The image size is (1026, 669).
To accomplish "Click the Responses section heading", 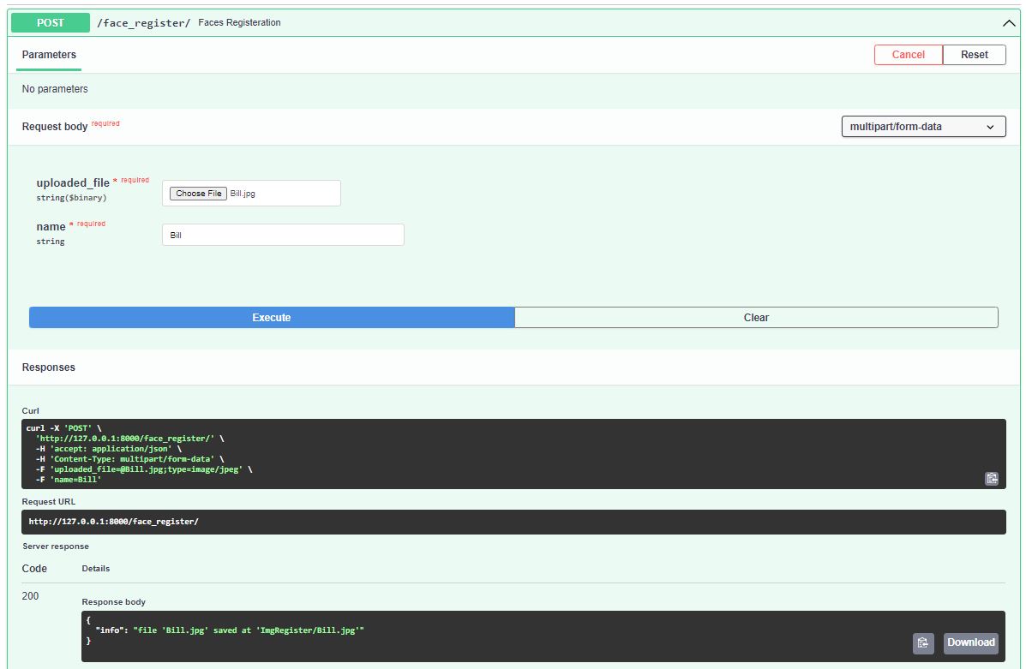I will tap(48, 367).
